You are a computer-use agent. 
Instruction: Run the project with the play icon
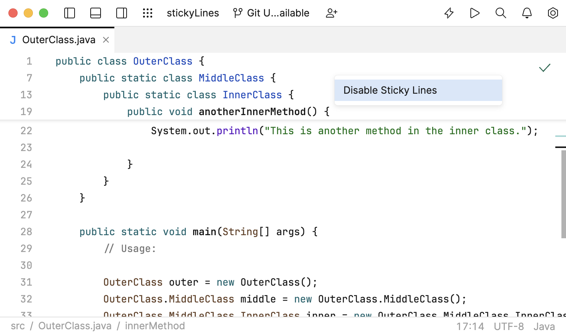coord(475,13)
